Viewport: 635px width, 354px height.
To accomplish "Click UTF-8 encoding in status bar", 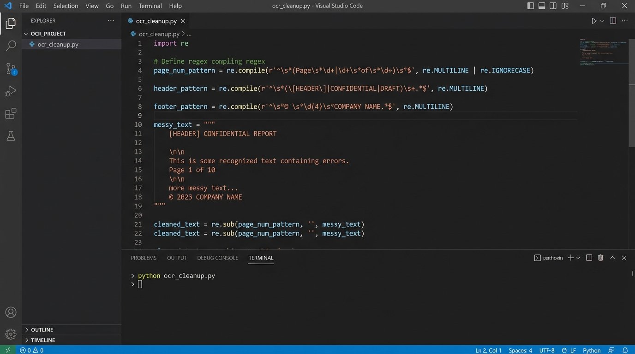I will point(546,350).
